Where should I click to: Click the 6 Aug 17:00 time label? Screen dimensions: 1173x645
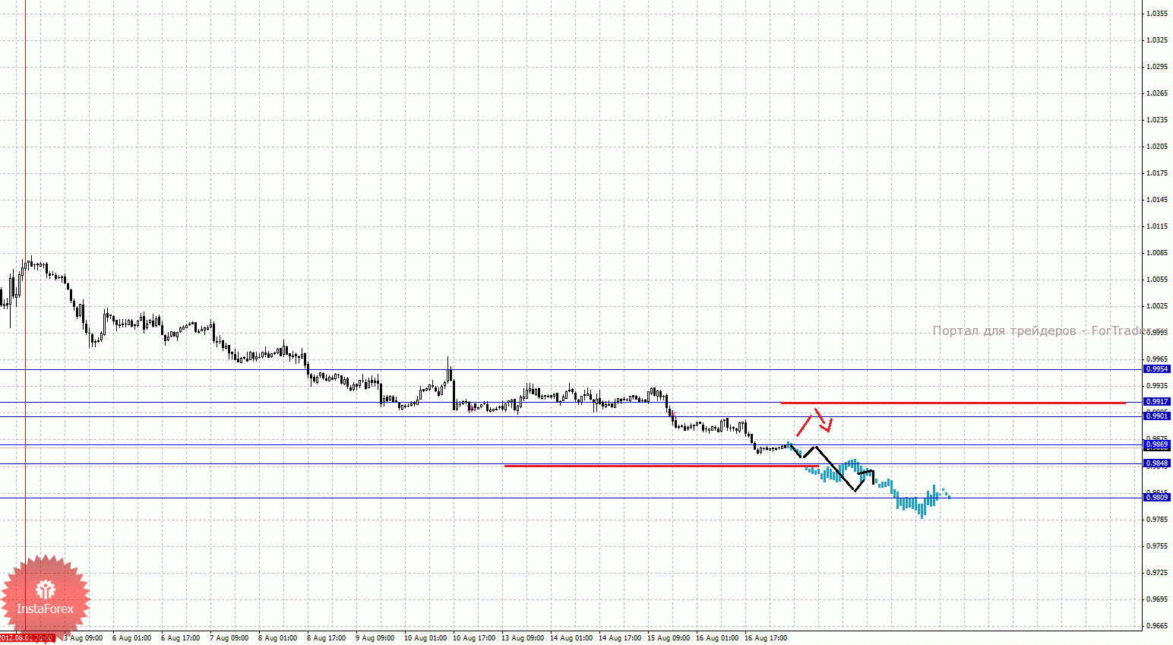coord(180,638)
